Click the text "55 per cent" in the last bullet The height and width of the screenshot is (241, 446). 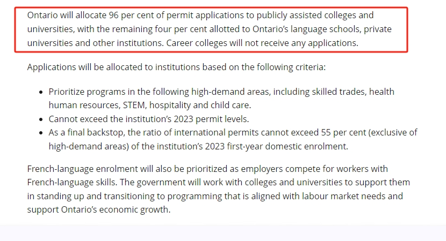(x=343, y=133)
